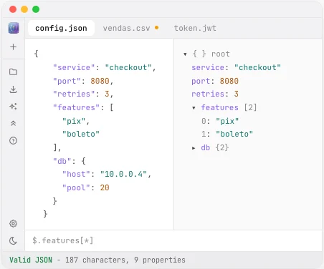The width and height of the screenshot is (324, 269).
Task: Close the window with red button
Action: [x=13, y=9]
